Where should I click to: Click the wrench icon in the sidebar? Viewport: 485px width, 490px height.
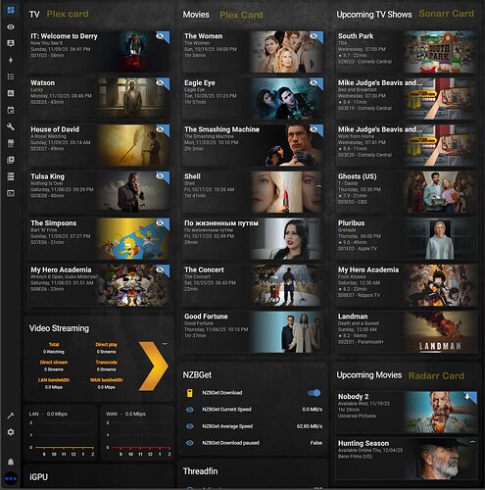coord(11,126)
